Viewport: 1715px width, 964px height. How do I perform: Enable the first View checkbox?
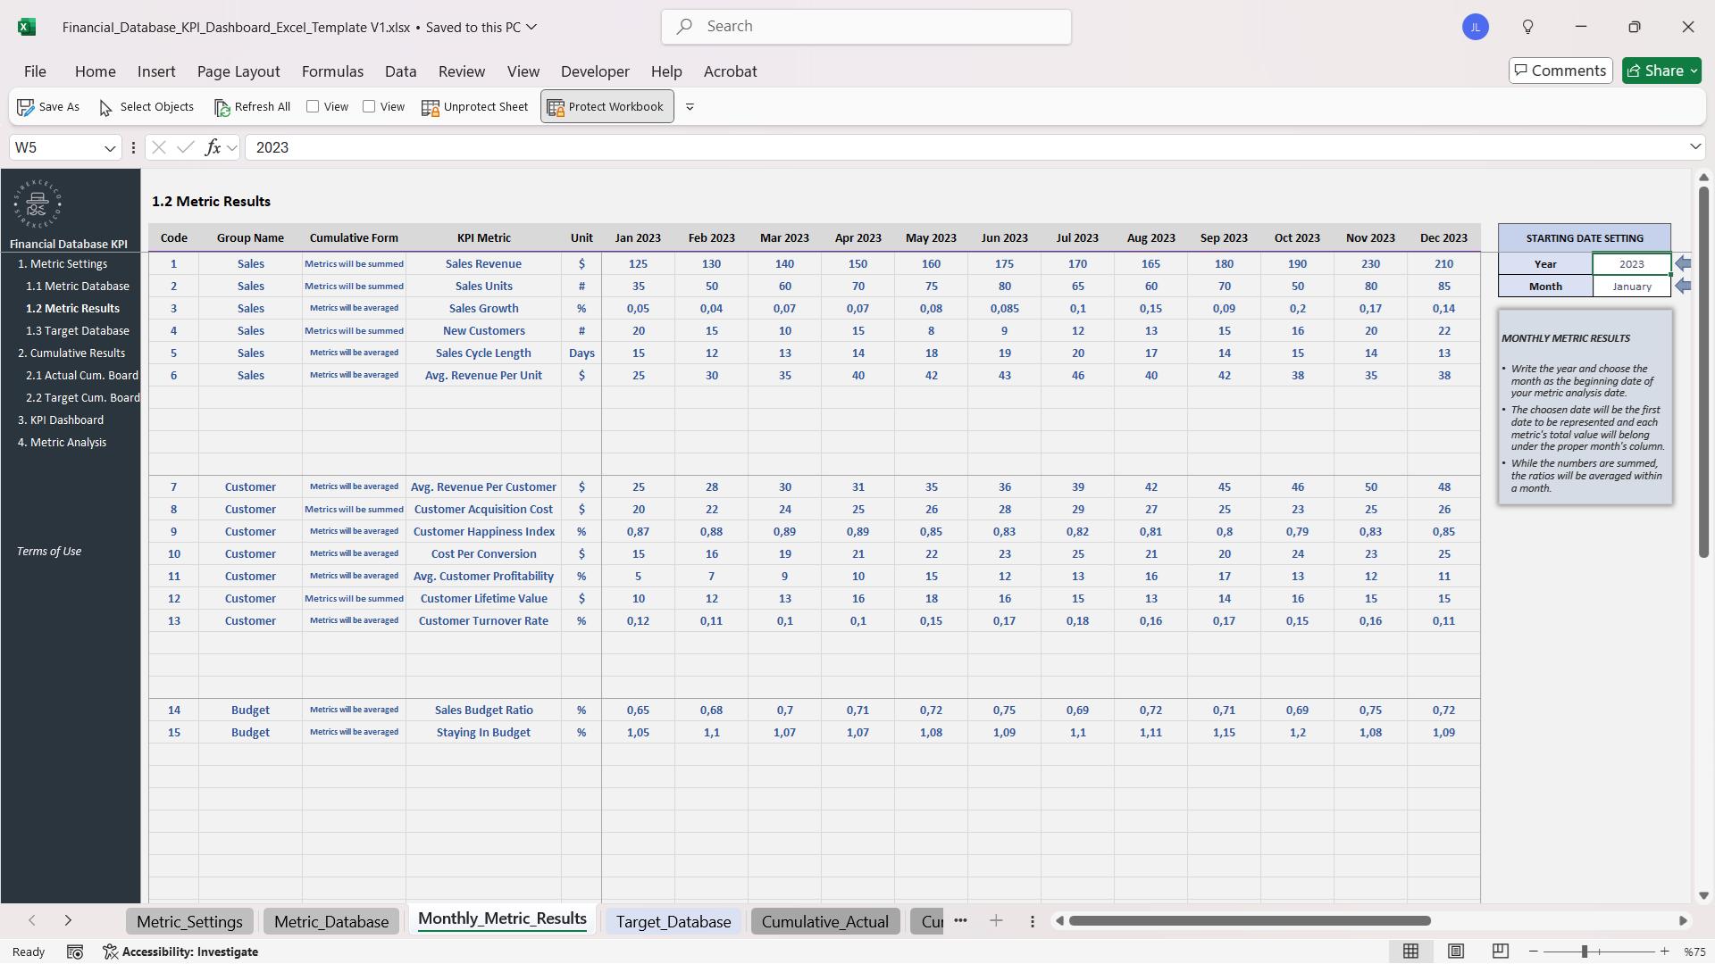coord(313,106)
